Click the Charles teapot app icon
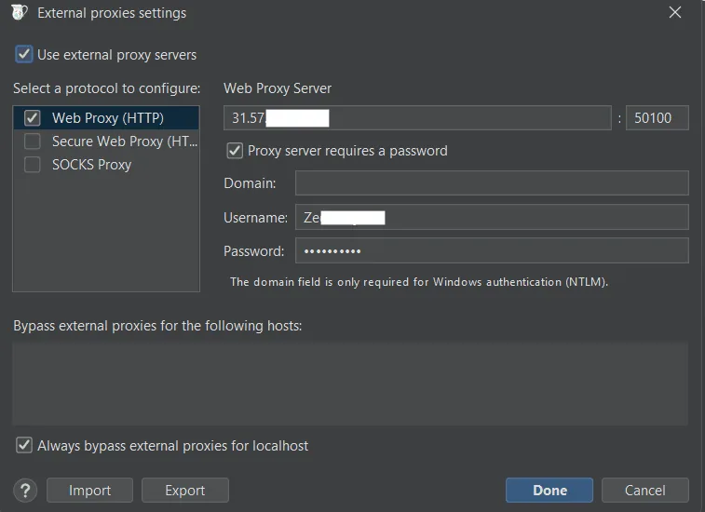The image size is (705, 512). [19, 12]
